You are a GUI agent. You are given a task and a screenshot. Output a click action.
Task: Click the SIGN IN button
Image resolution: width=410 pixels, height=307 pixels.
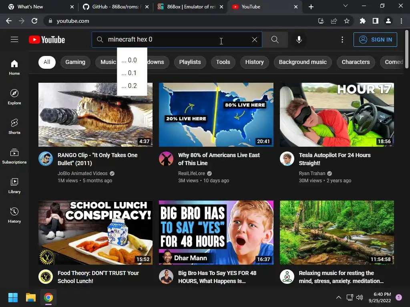[x=375, y=40]
